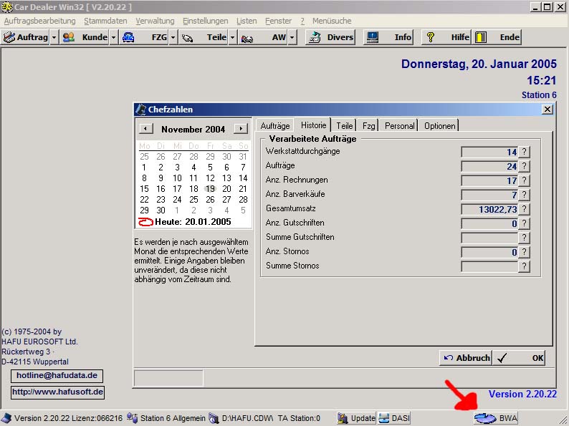
Task: Click the hotline@hafudata.de email link
Action: 57,376
